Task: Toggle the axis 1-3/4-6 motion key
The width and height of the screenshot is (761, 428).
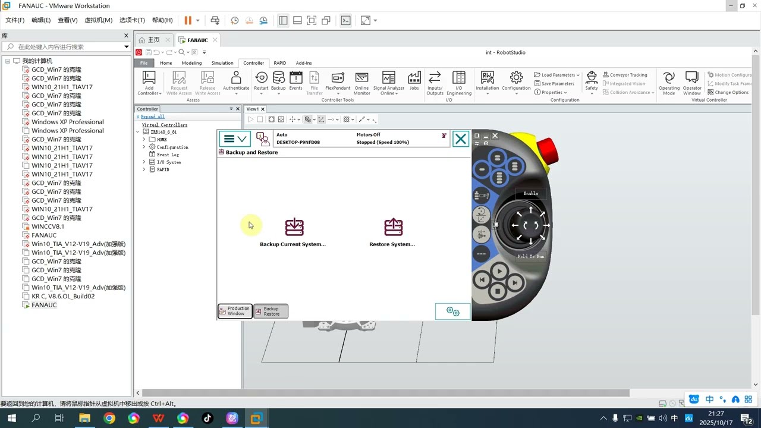Action: click(482, 234)
